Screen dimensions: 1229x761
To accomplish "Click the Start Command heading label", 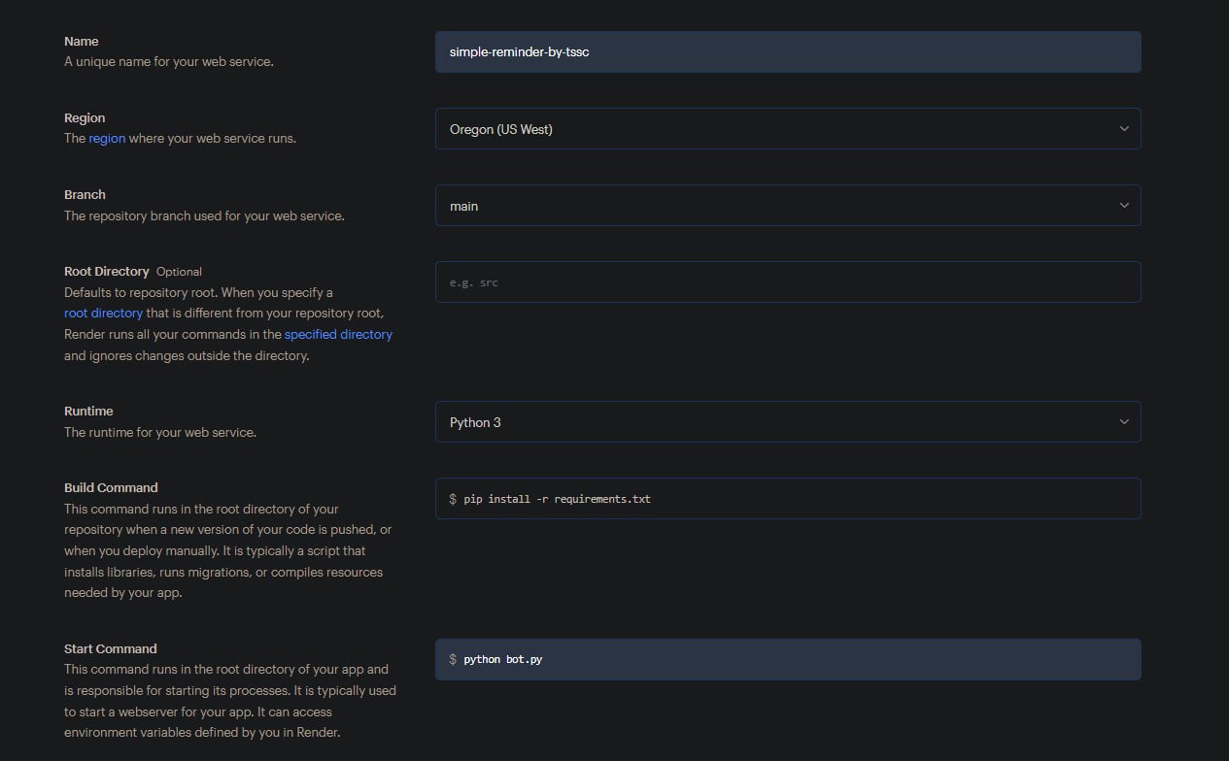I will click(x=110, y=649).
